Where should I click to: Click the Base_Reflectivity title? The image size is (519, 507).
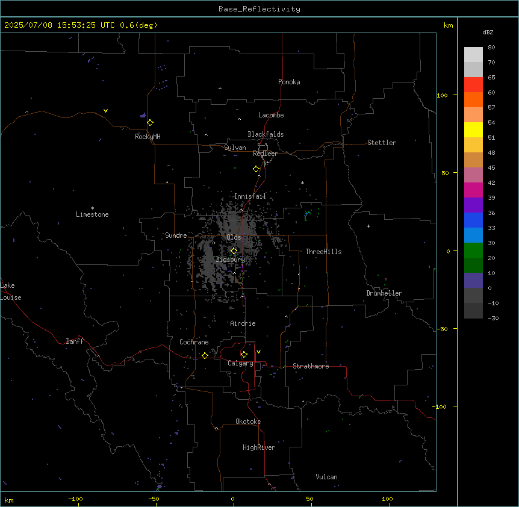[x=259, y=9]
